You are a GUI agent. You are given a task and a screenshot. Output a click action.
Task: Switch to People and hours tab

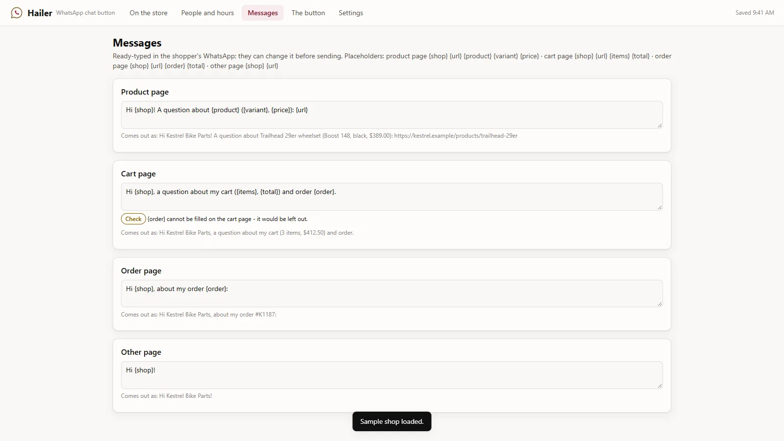coord(207,13)
